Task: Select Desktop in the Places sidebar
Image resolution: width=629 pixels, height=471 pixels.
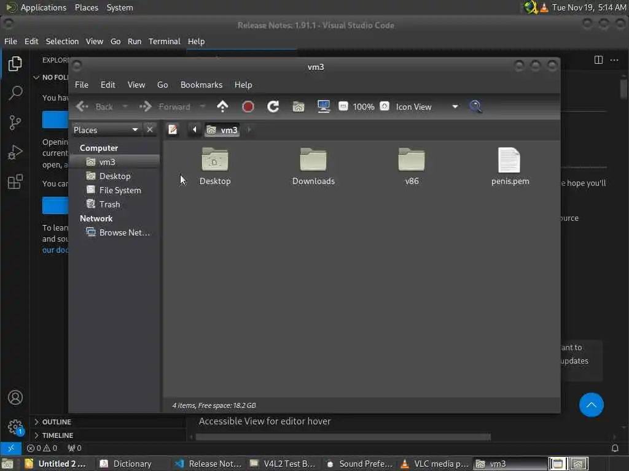Action: click(115, 176)
